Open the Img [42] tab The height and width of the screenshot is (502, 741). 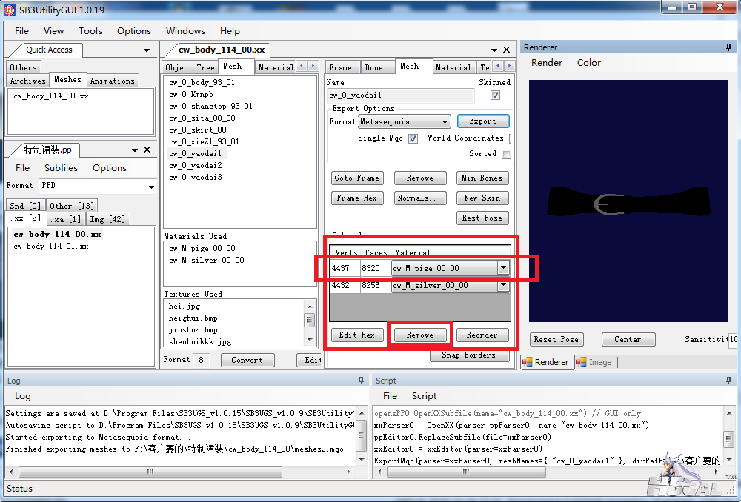(x=107, y=219)
